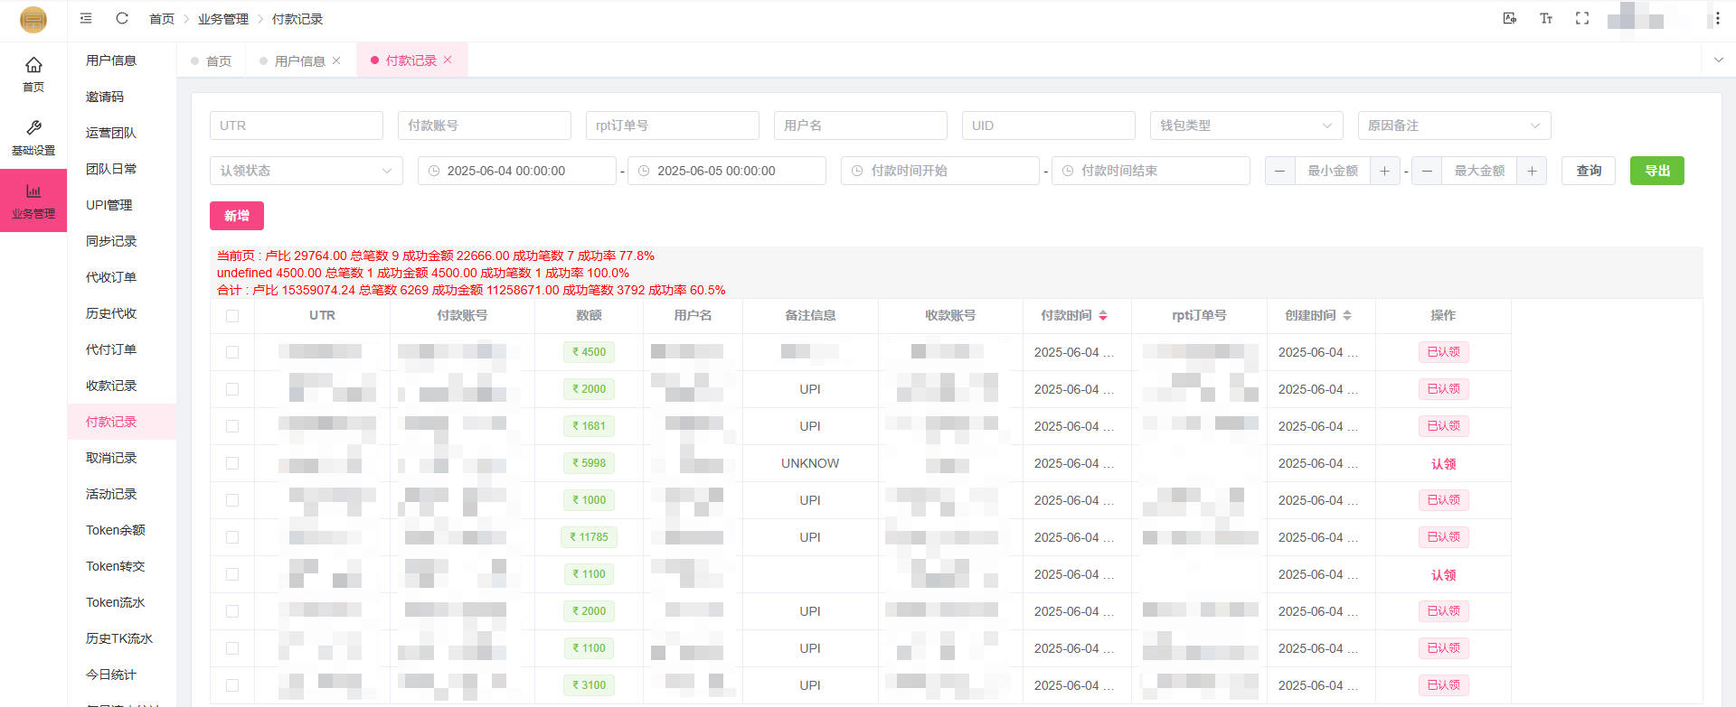Image resolution: width=1736 pixels, height=707 pixels.
Task: Expand the 原因备注 dropdown
Action: click(1454, 126)
